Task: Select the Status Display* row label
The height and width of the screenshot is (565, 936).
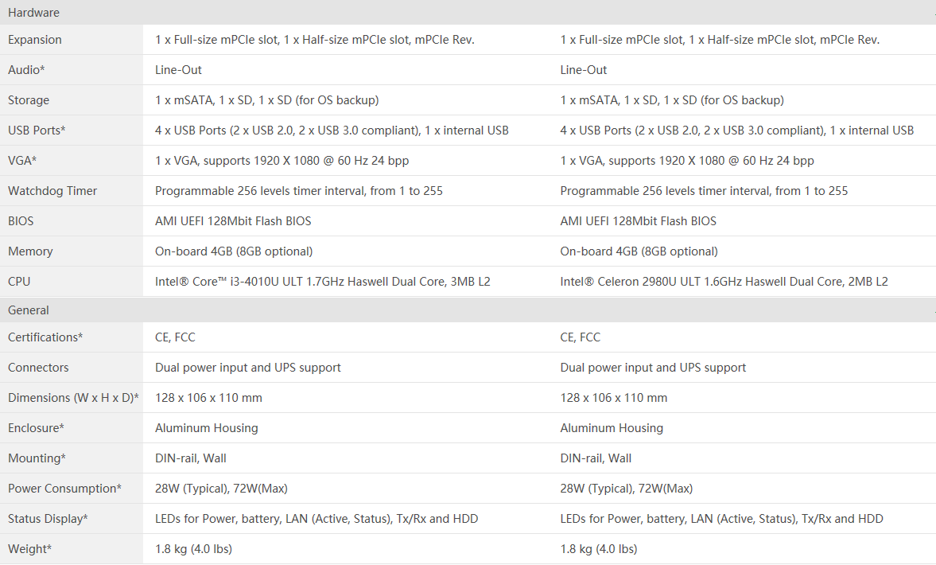Action: [x=48, y=518]
